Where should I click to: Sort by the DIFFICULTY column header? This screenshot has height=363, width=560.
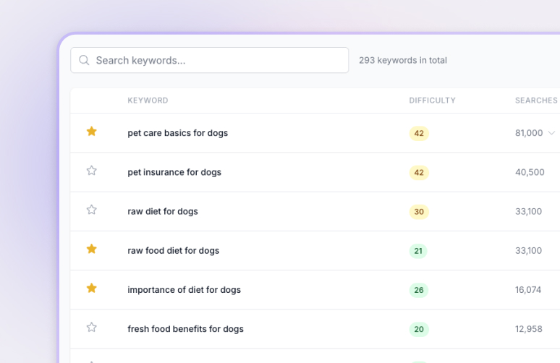click(432, 101)
